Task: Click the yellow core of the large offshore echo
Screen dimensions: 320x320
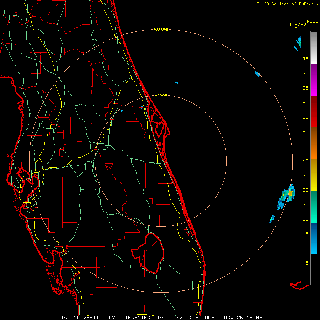Action: point(291,193)
